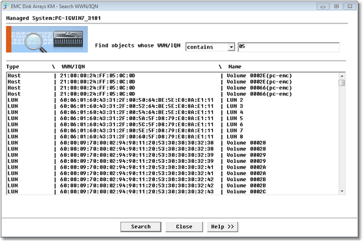This screenshot has width=363, height=242.
Task: Sort results by the WWN/IQN column header
Action: [73, 67]
